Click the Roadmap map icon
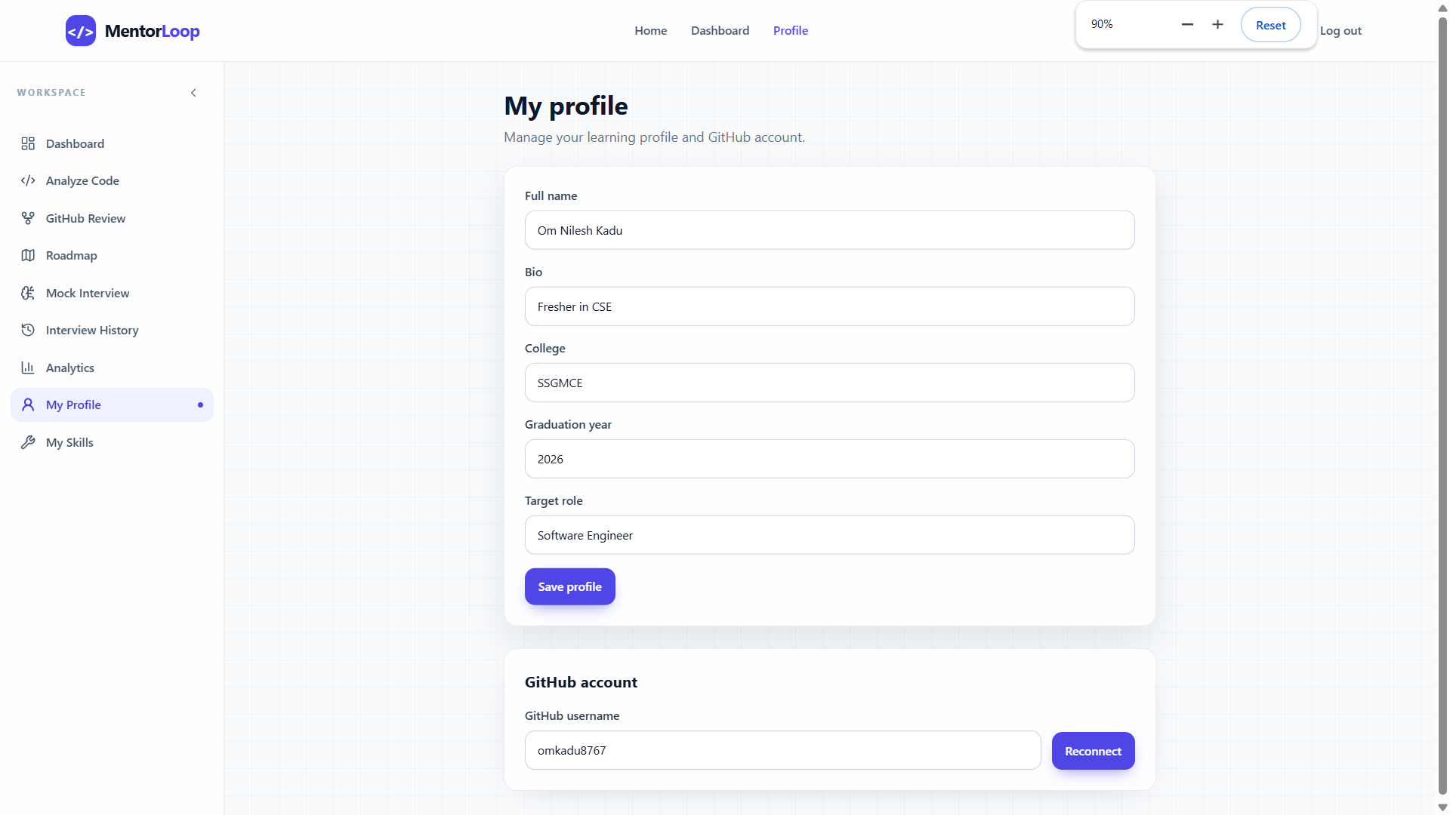Screen dimensions: 1450x815 [28, 255]
